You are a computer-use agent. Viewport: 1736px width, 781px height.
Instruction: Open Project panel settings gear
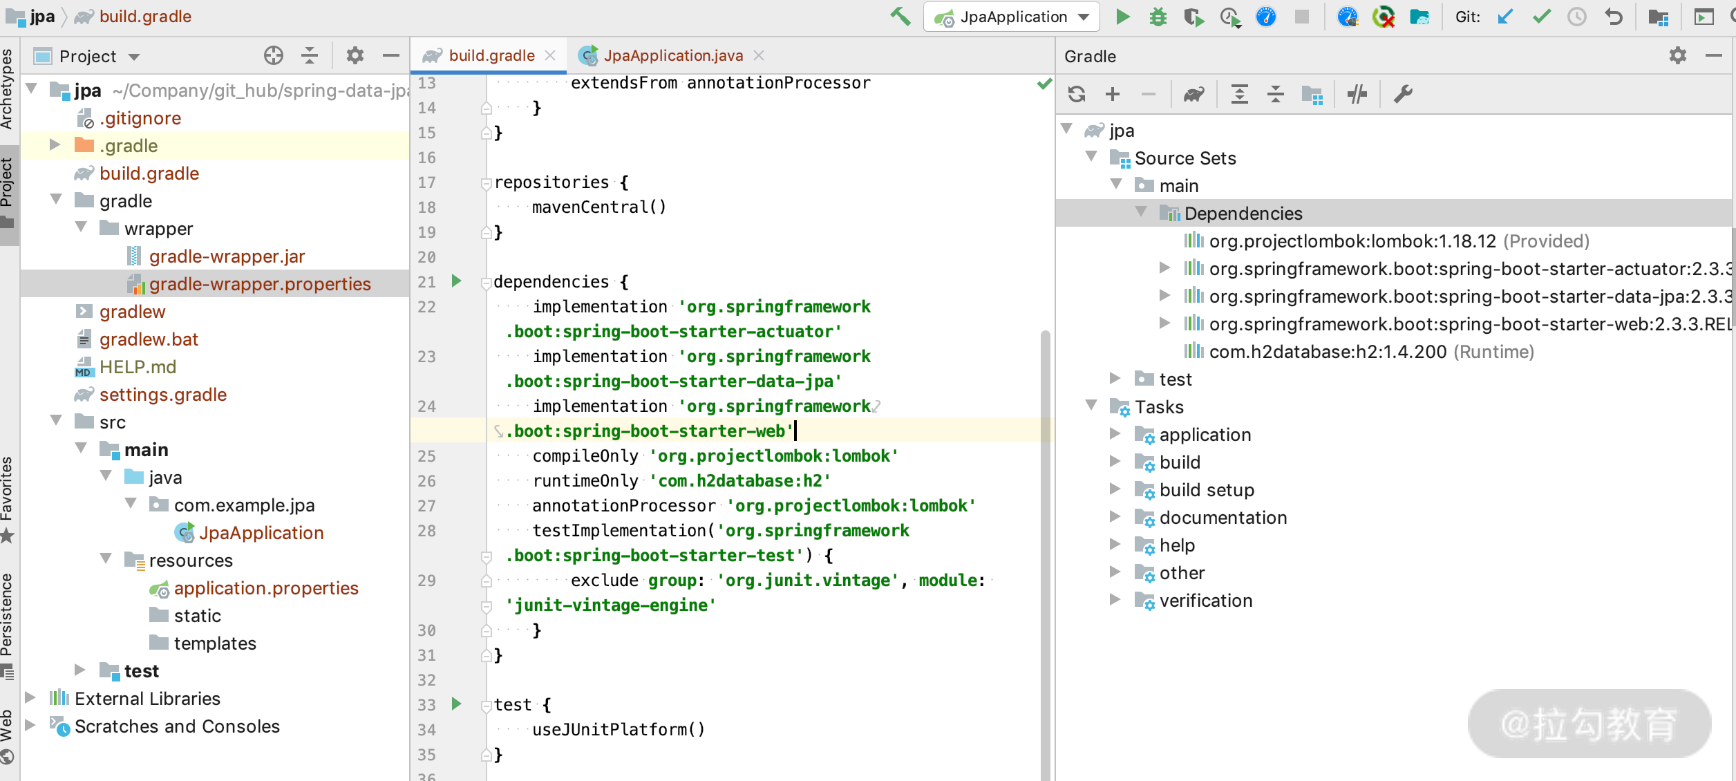click(355, 55)
